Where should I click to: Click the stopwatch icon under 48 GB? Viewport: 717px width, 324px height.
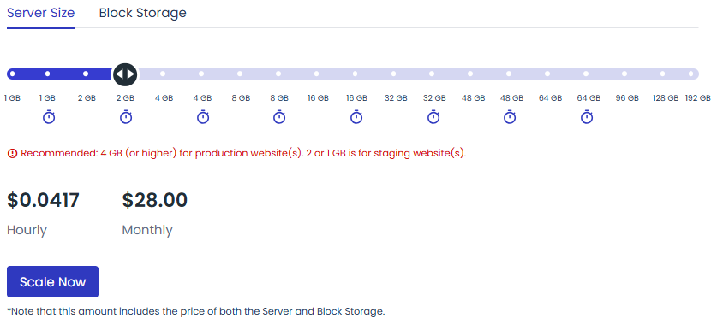point(510,117)
